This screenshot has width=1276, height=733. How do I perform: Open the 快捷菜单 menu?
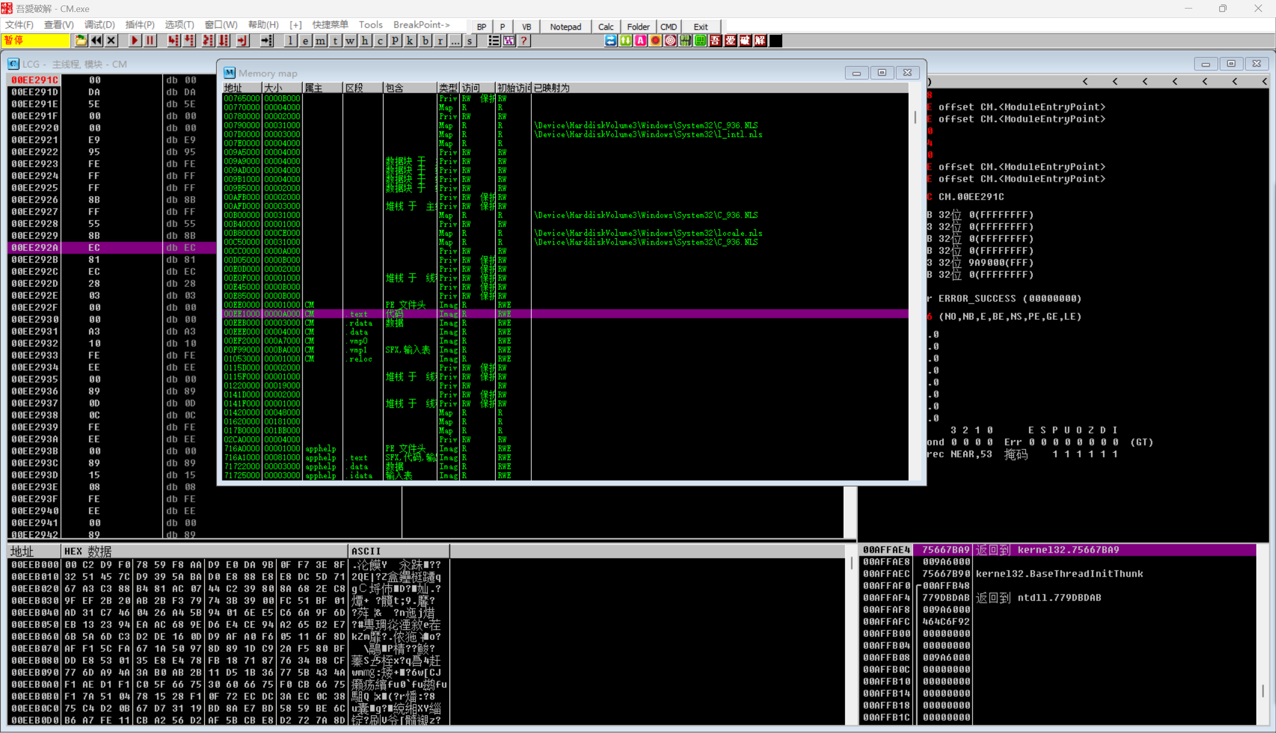coord(330,24)
